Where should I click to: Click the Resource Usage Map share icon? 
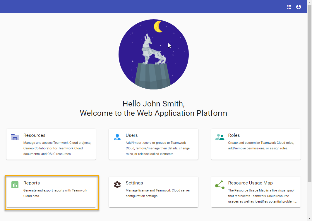[x=220, y=185]
